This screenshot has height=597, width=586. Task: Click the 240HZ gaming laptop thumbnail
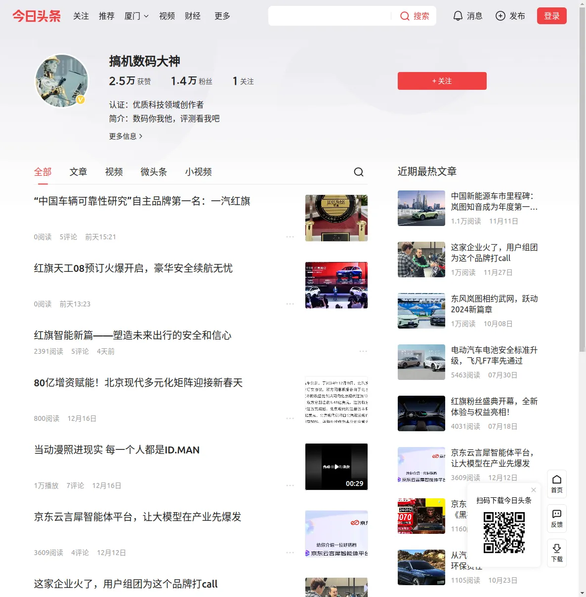[421, 516]
